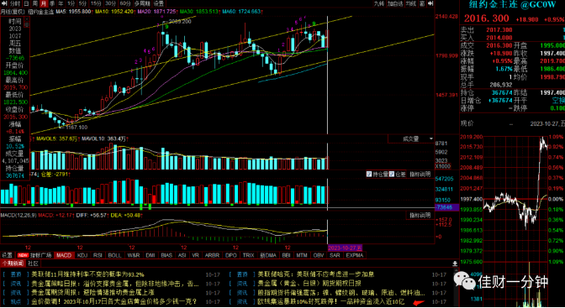This screenshot has width=565, height=308.
Task: Select the KDJ indicator tab
Action: pyautogui.click(x=82, y=255)
